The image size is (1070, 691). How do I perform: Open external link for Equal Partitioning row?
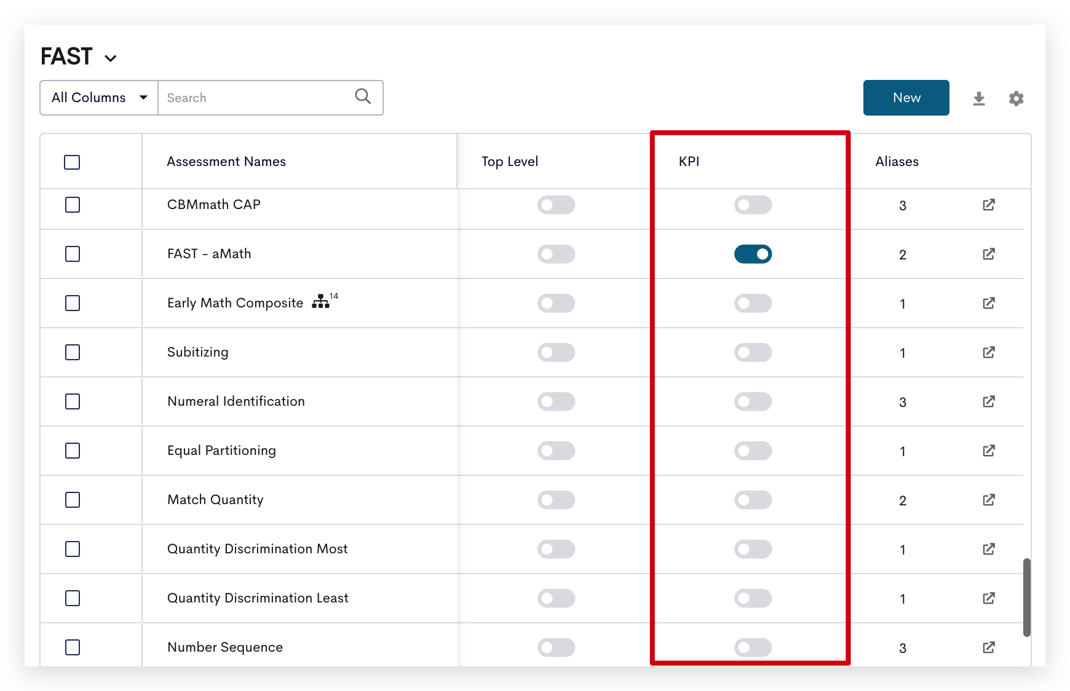pyautogui.click(x=989, y=451)
